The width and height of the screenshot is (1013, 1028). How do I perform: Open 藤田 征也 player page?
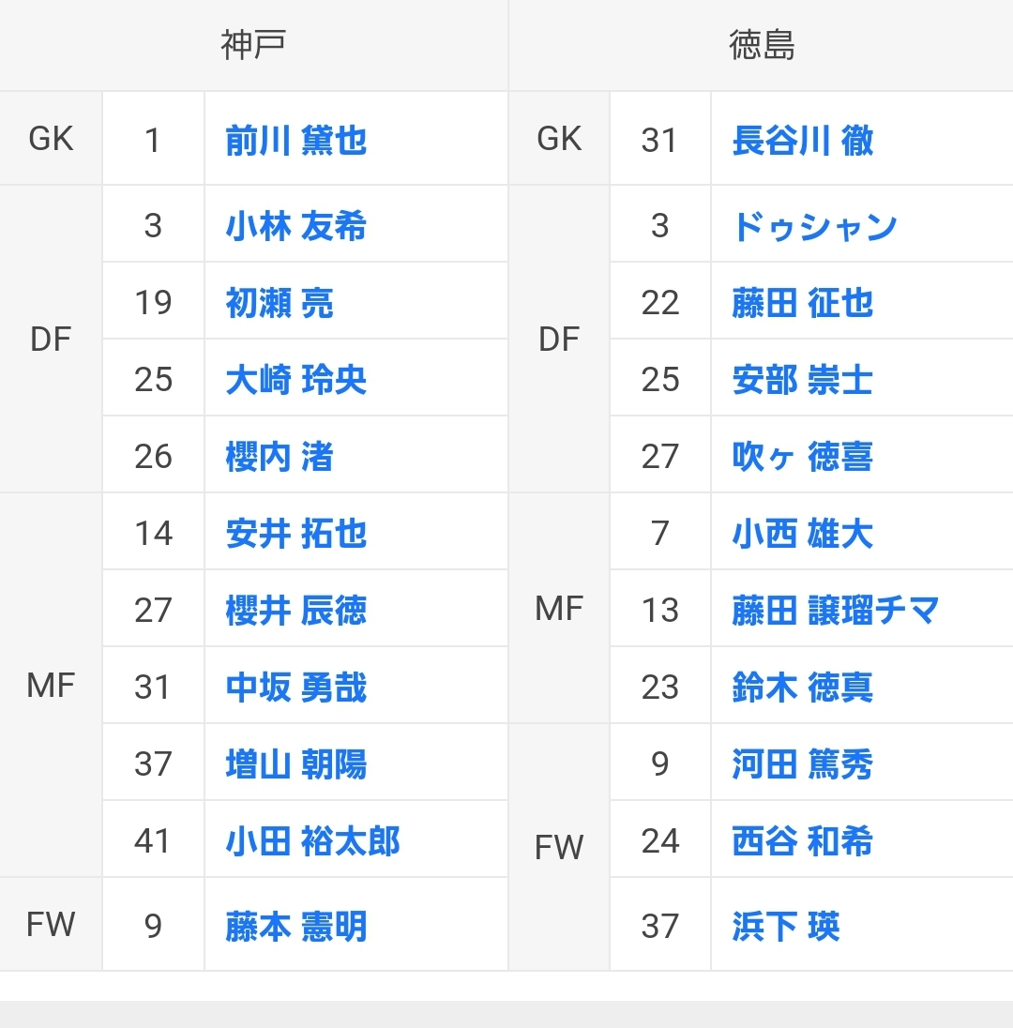pyautogui.click(x=802, y=303)
